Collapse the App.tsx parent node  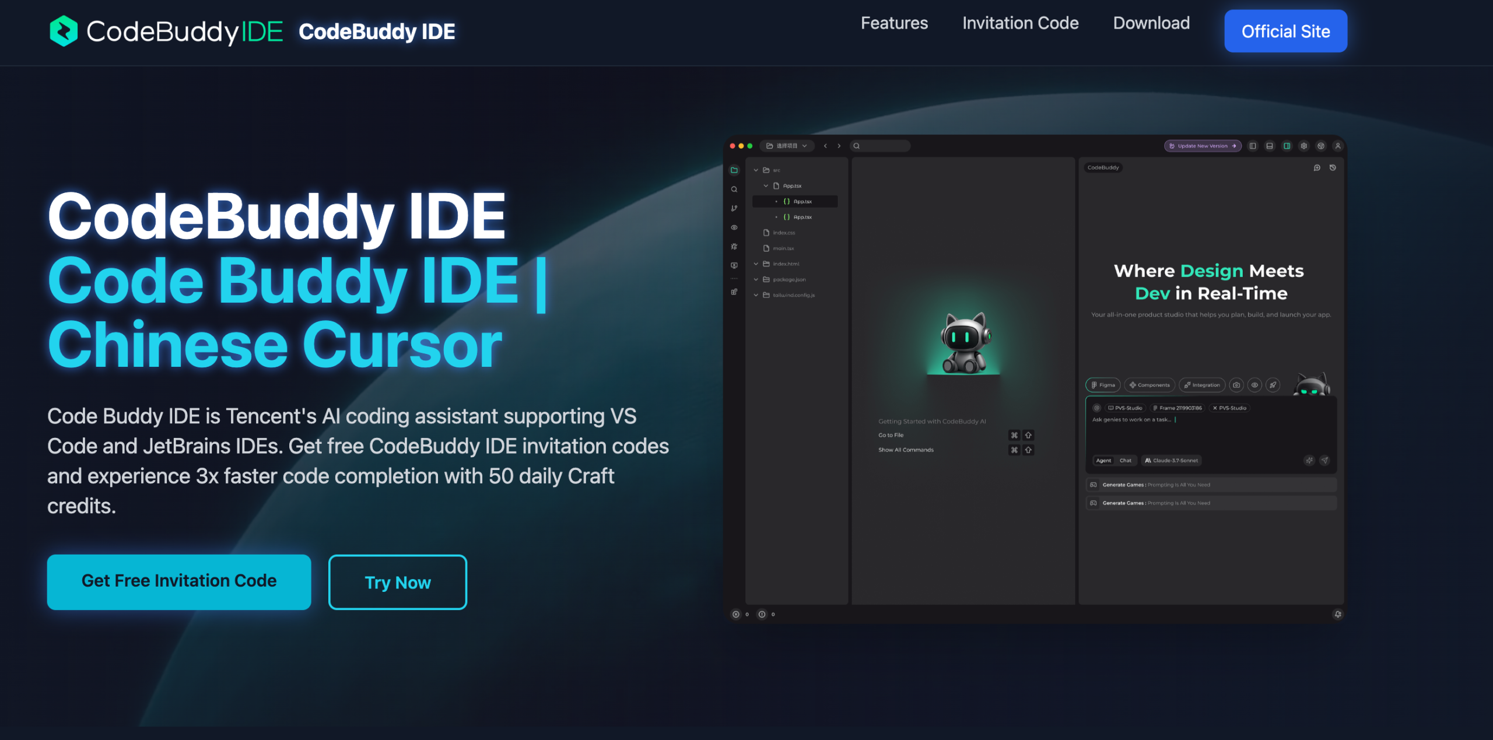tap(766, 186)
